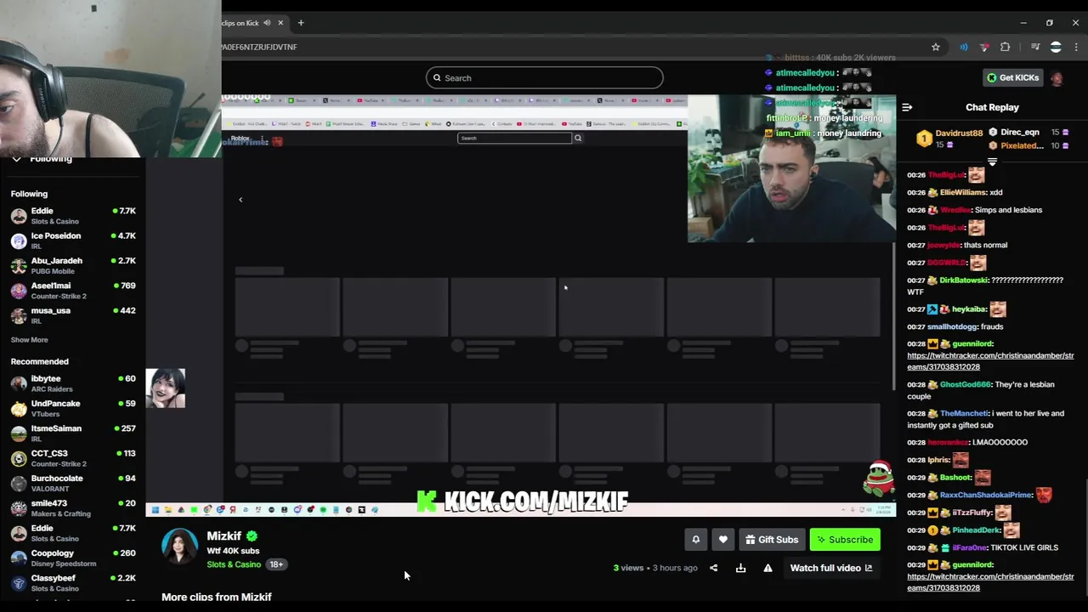Download the clip with download icon
1088x612 pixels.
pyautogui.click(x=740, y=568)
